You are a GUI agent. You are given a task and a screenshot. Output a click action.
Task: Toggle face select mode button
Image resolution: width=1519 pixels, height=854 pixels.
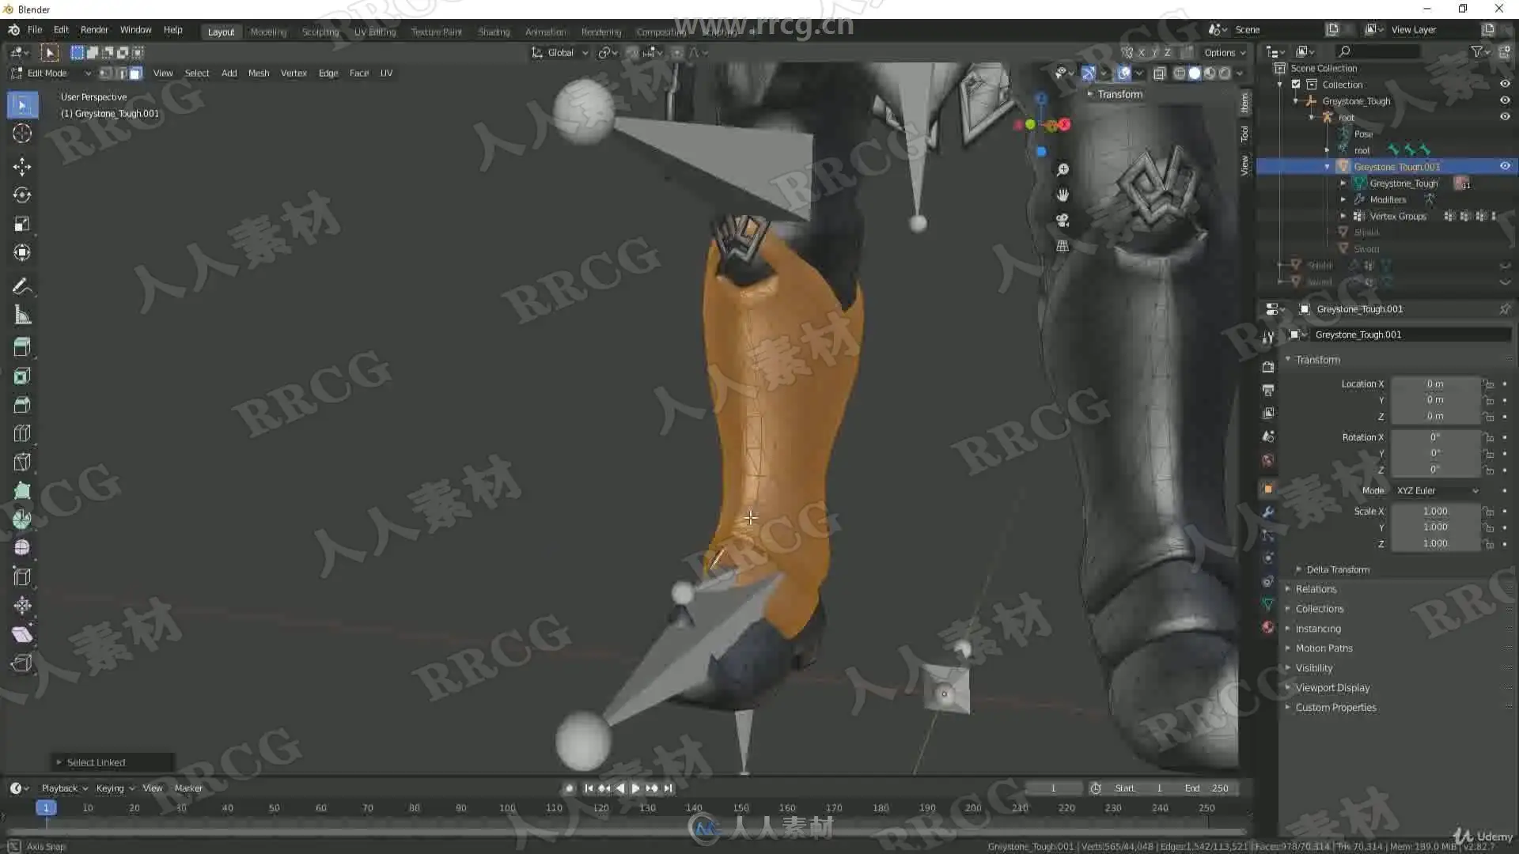coord(136,74)
